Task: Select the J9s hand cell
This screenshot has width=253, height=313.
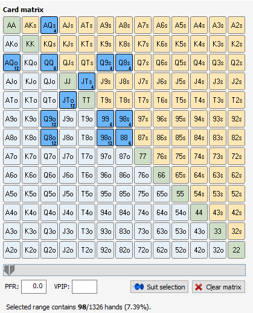Action: (105, 82)
